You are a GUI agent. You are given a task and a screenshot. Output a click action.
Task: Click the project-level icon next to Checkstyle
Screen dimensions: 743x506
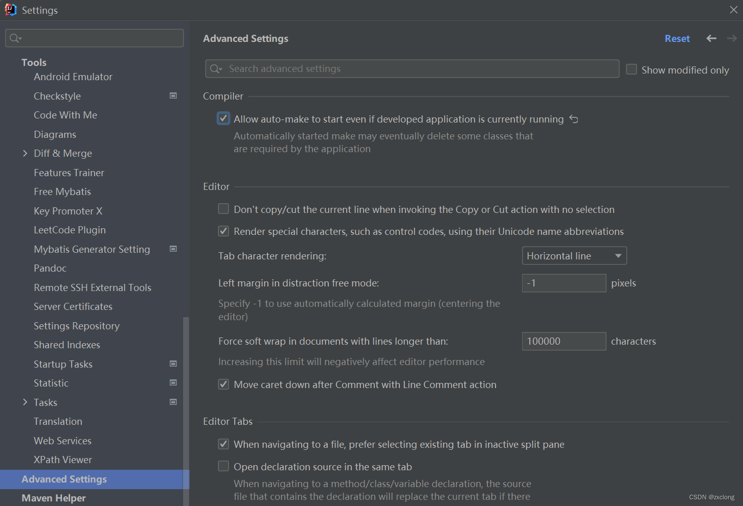pyautogui.click(x=173, y=95)
